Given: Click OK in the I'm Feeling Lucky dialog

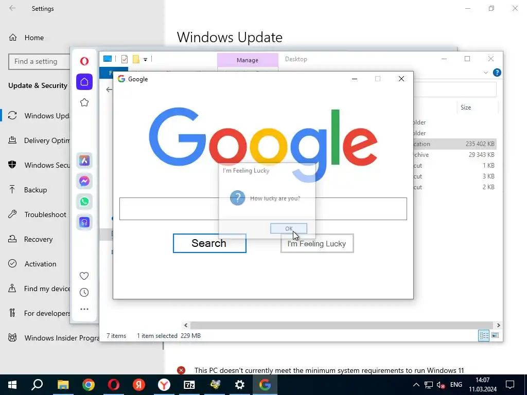Looking at the screenshot, I should click(288, 228).
